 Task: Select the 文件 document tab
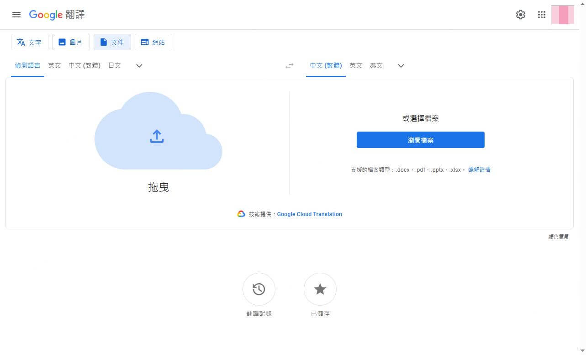pyautogui.click(x=112, y=42)
